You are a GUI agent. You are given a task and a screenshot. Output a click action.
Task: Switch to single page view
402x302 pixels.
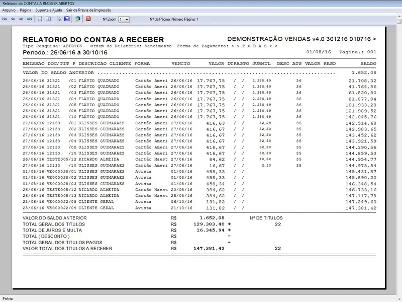pos(41,19)
